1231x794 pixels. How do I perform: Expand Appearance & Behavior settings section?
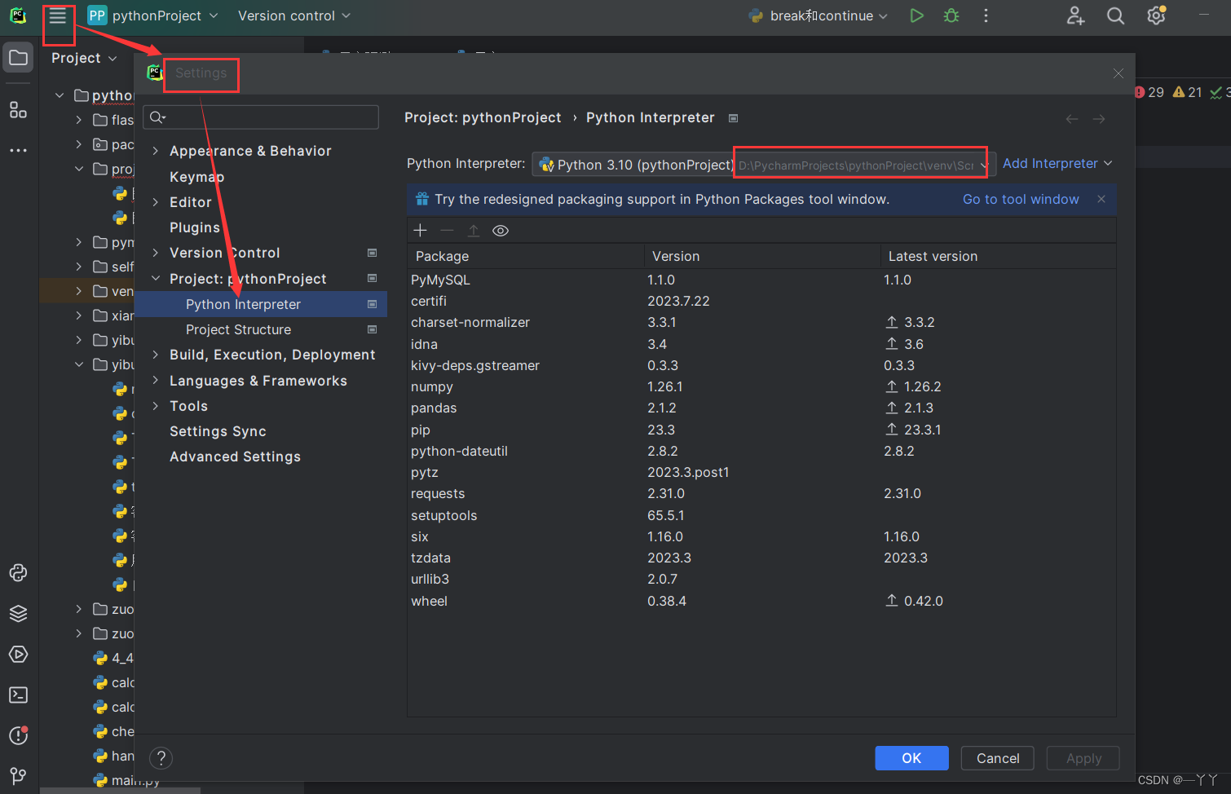(155, 151)
